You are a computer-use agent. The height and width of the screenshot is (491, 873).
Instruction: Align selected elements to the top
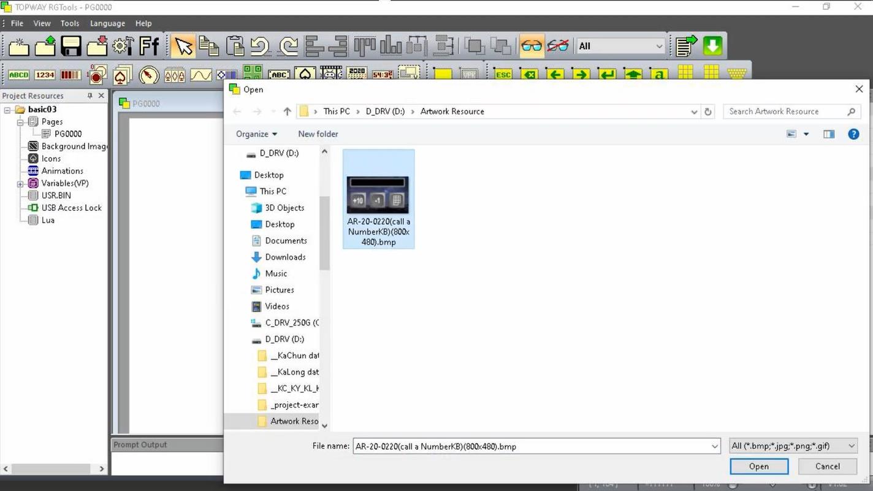pyautogui.click(x=365, y=46)
